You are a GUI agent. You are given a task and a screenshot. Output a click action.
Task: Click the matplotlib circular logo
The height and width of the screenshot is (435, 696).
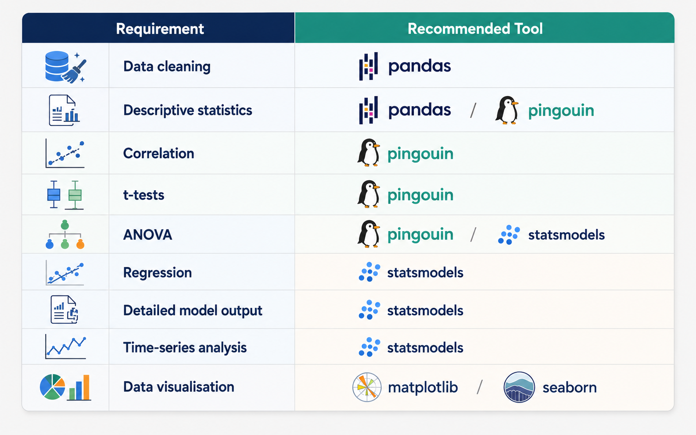pos(367,387)
